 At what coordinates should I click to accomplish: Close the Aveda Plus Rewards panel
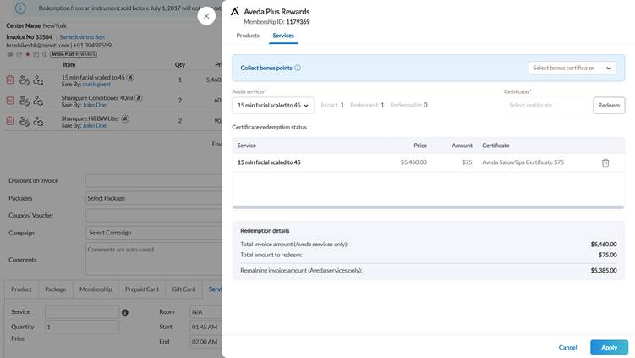point(206,16)
